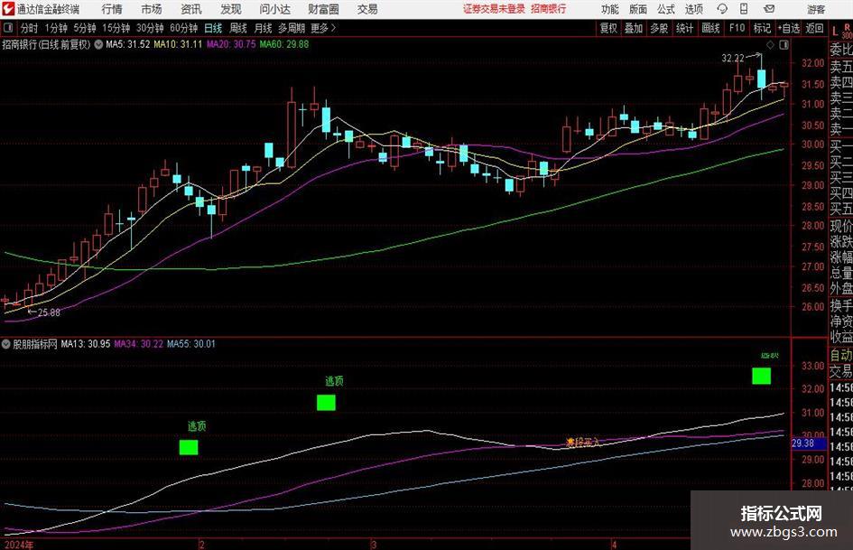Click the 招商银行 stock name link

[549, 9]
